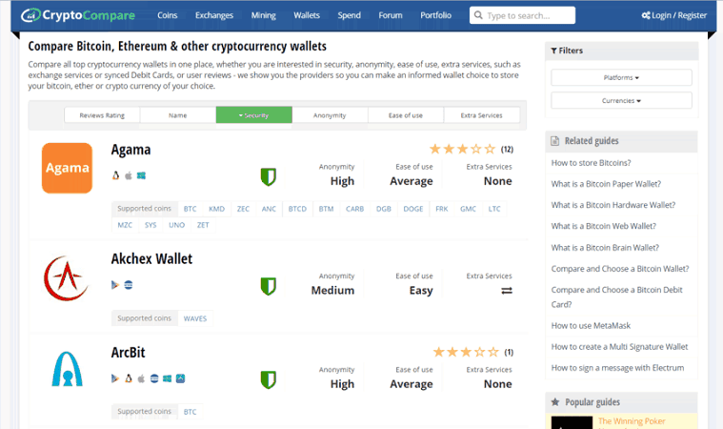723x429 pixels.
Task: Click the green security shield for Agama
Action: coord(269,176)
